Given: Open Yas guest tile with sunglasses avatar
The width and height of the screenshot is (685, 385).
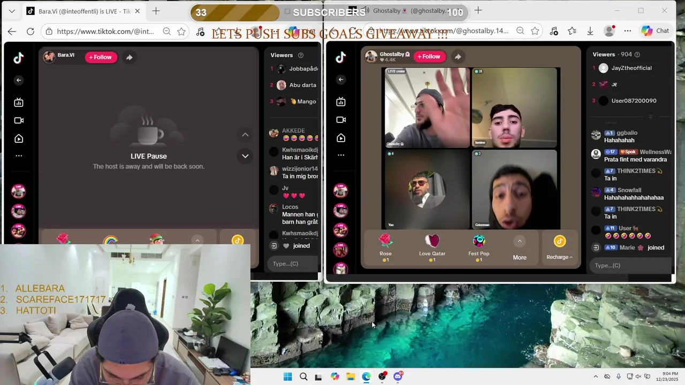Looking at the screenshot, I should pyautogui.click(x=427, y=189).
